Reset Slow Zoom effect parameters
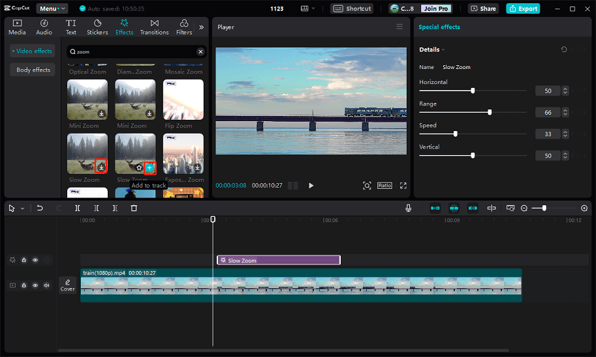Screen dimensions: 596x357 click(564, 50)
